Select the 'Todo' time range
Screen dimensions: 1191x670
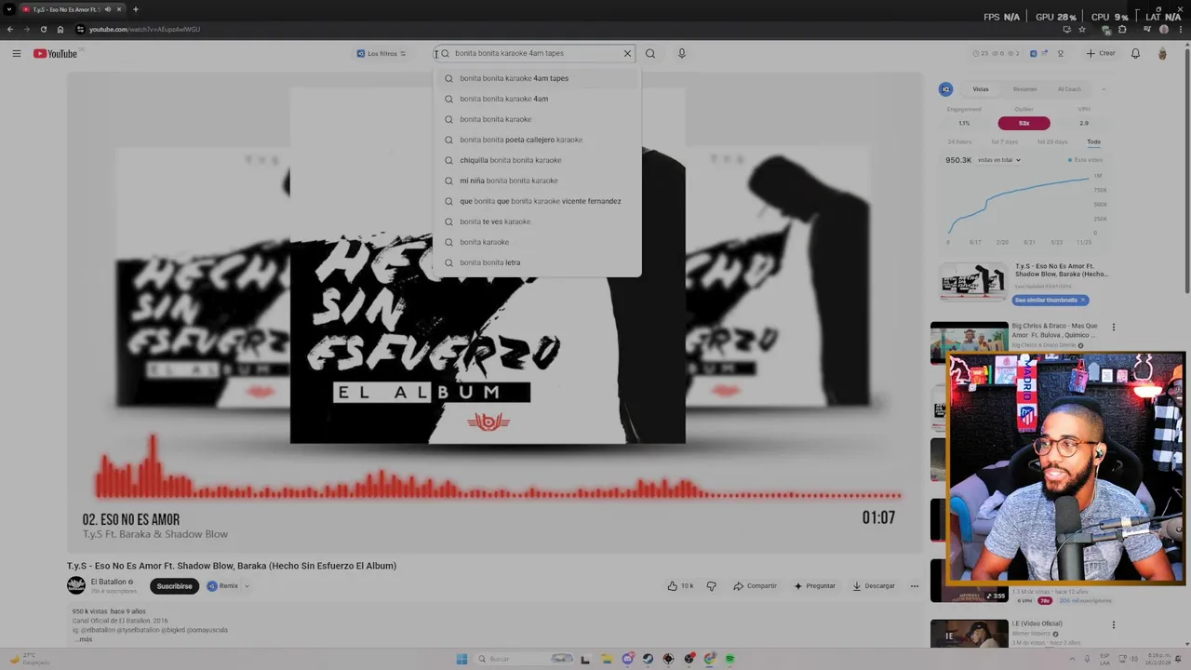click(1093, 141)
